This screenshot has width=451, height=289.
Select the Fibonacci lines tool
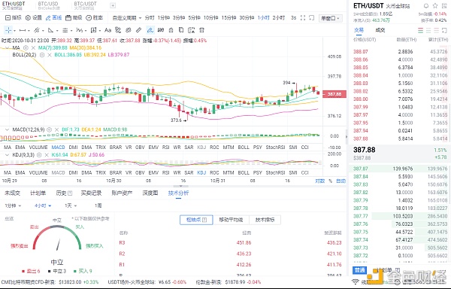(65, 30)
